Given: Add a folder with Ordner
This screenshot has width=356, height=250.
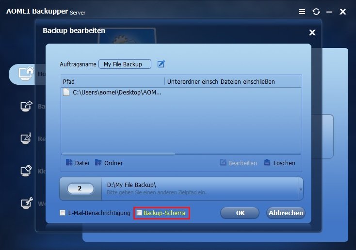Looking at the screenshot, I should 109,163.
